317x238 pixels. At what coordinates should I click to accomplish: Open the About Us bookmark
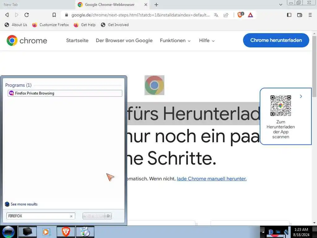pyautogui.click(x=16, y=25)
